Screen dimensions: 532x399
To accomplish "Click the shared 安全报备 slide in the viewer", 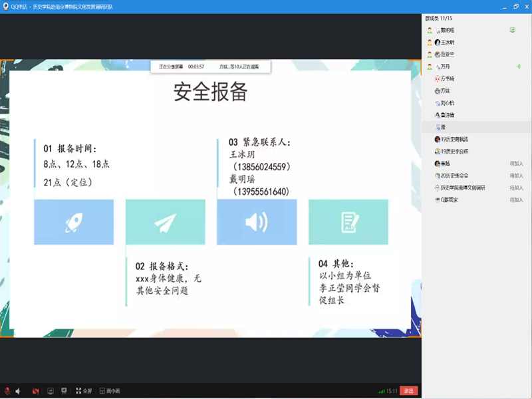I will (210, 199).
